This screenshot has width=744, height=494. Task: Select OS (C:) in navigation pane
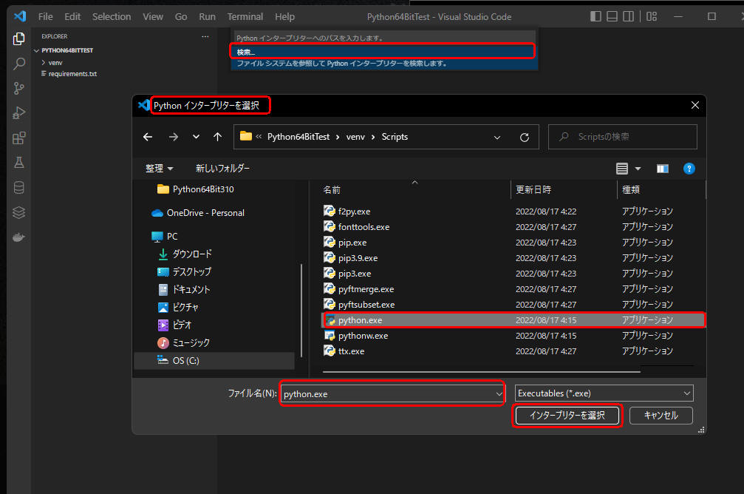pyautogui.click(x=214, y=361)
